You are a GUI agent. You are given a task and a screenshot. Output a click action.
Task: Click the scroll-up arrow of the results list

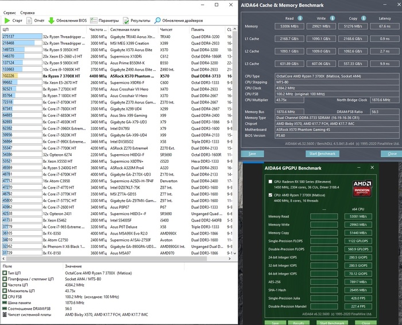point(234,29)
